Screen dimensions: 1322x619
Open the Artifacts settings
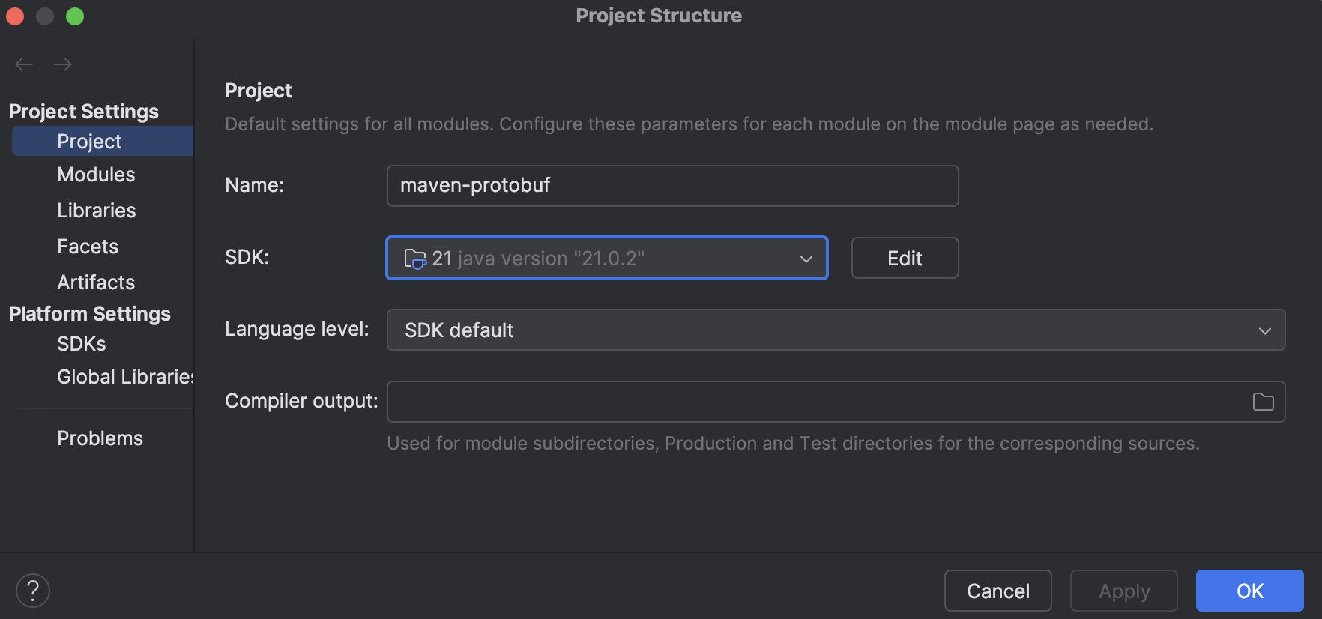tap(95, 282)
